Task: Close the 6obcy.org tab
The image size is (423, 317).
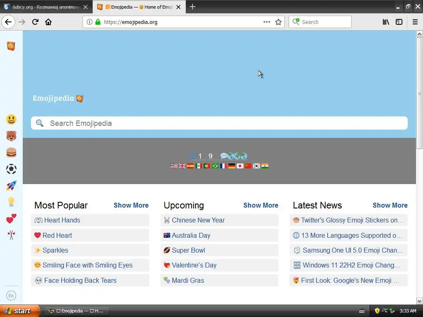Action: pos(86,7)
